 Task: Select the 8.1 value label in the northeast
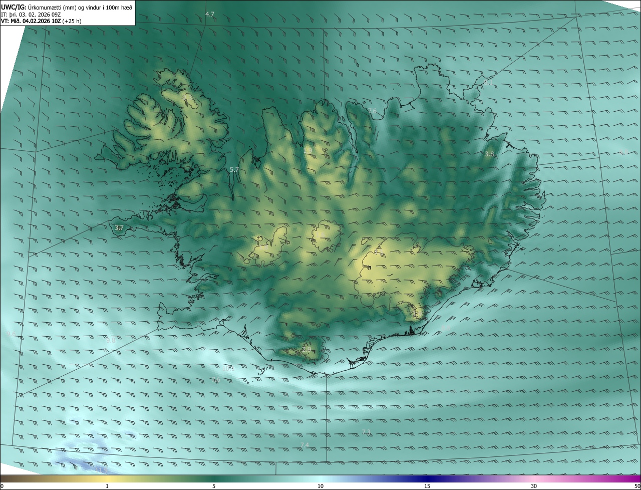coord(488,82)
